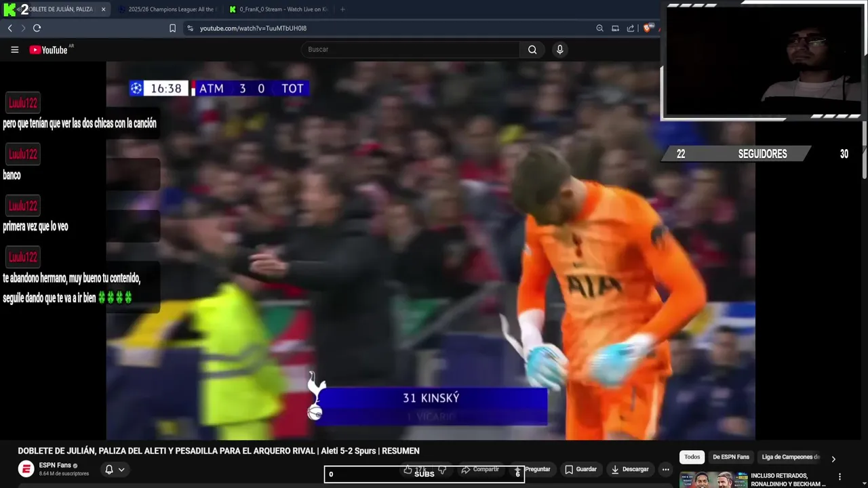
Task: Open ESPN Fans channel name link
Action: pyautogui.click(x=55, y=466)
